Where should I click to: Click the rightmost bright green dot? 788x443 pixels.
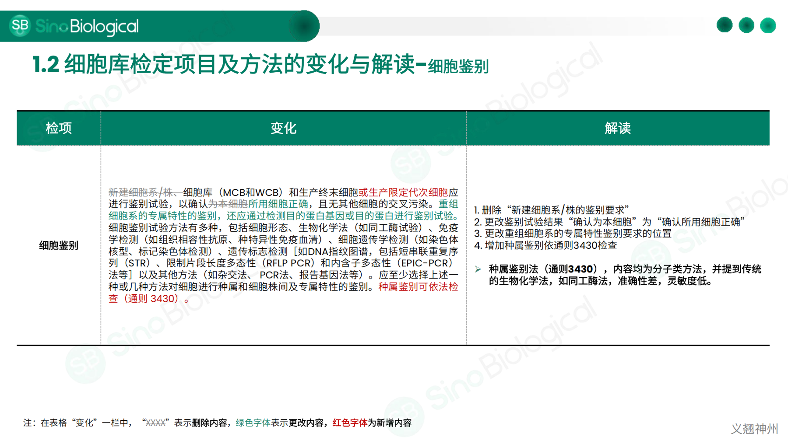768,25
